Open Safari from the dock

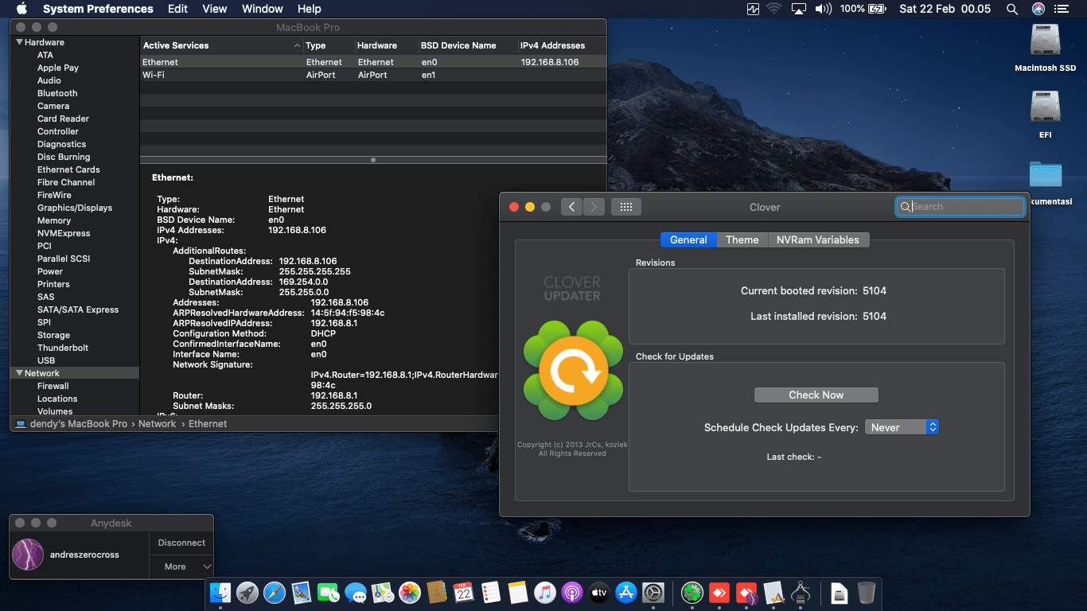click(275, 593)
